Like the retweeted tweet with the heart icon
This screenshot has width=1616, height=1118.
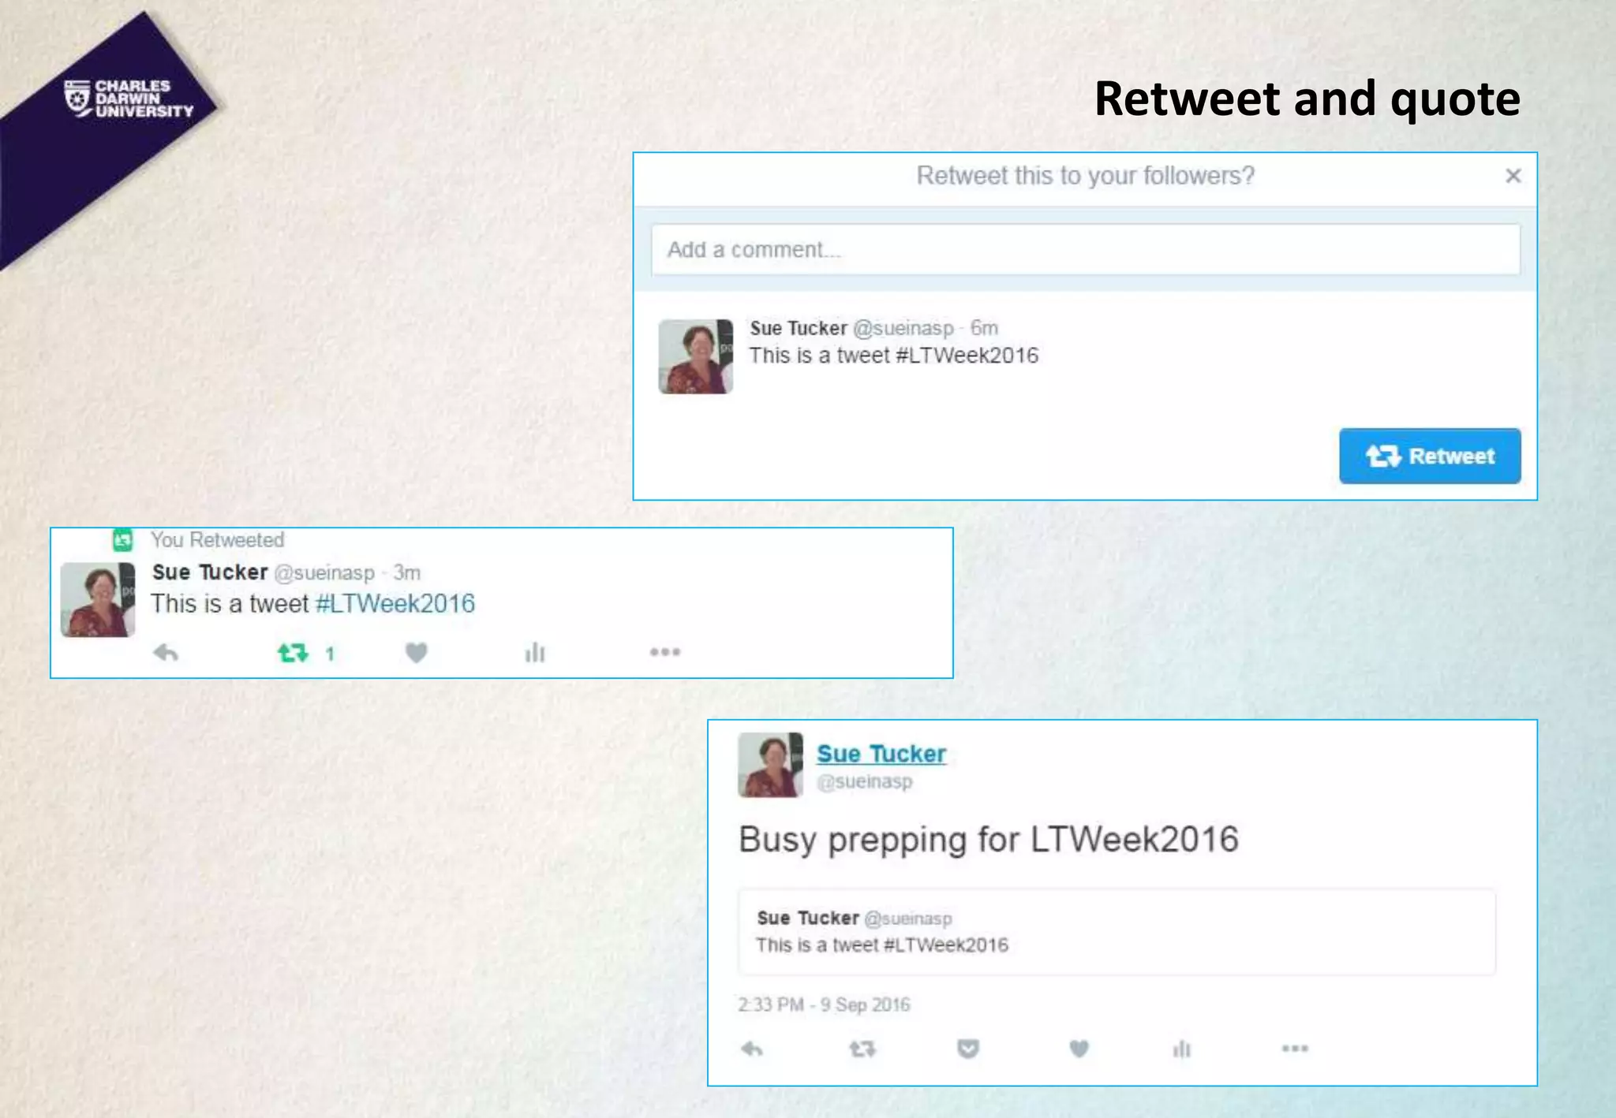pos(417,653)
